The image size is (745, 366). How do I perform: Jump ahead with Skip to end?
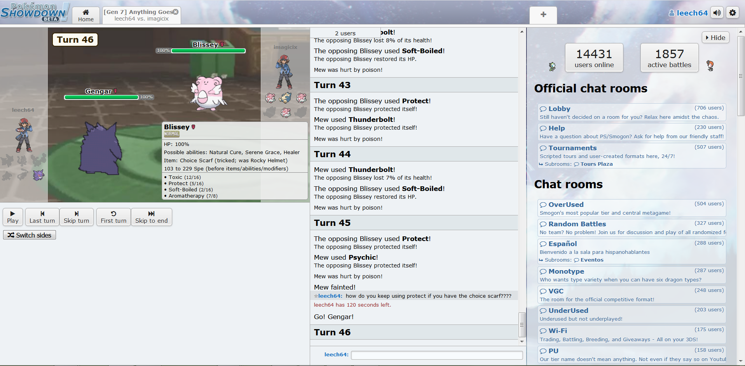point(151,217)
